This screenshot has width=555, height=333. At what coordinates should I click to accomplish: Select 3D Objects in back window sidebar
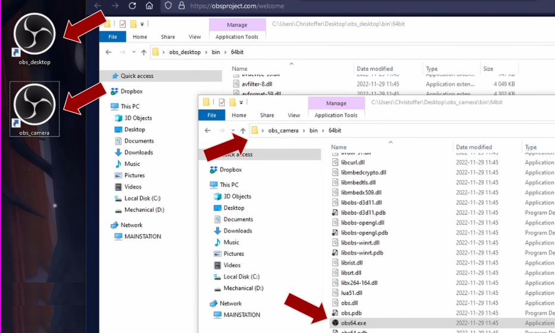pyautogui.click(x=138, y=118)
